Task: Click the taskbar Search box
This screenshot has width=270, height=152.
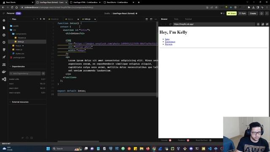Action: coord(67,149)
